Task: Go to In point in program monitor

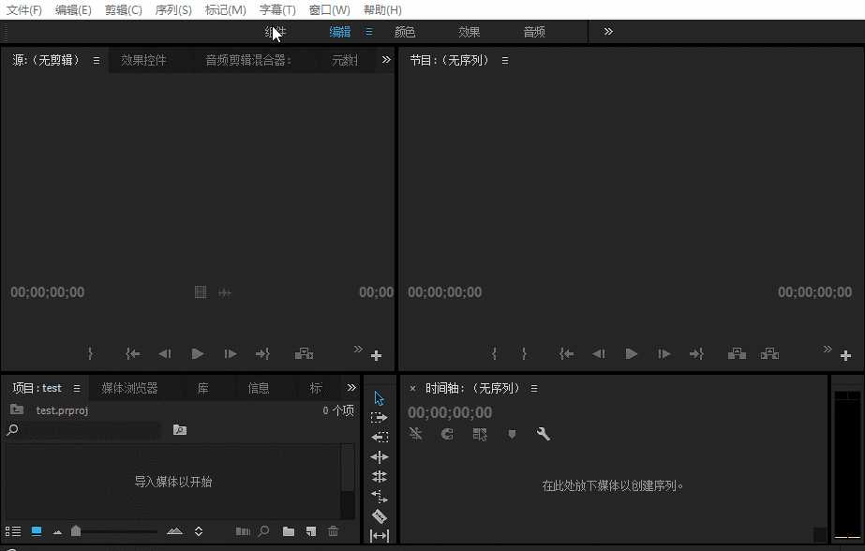Action: coord(566,353)
